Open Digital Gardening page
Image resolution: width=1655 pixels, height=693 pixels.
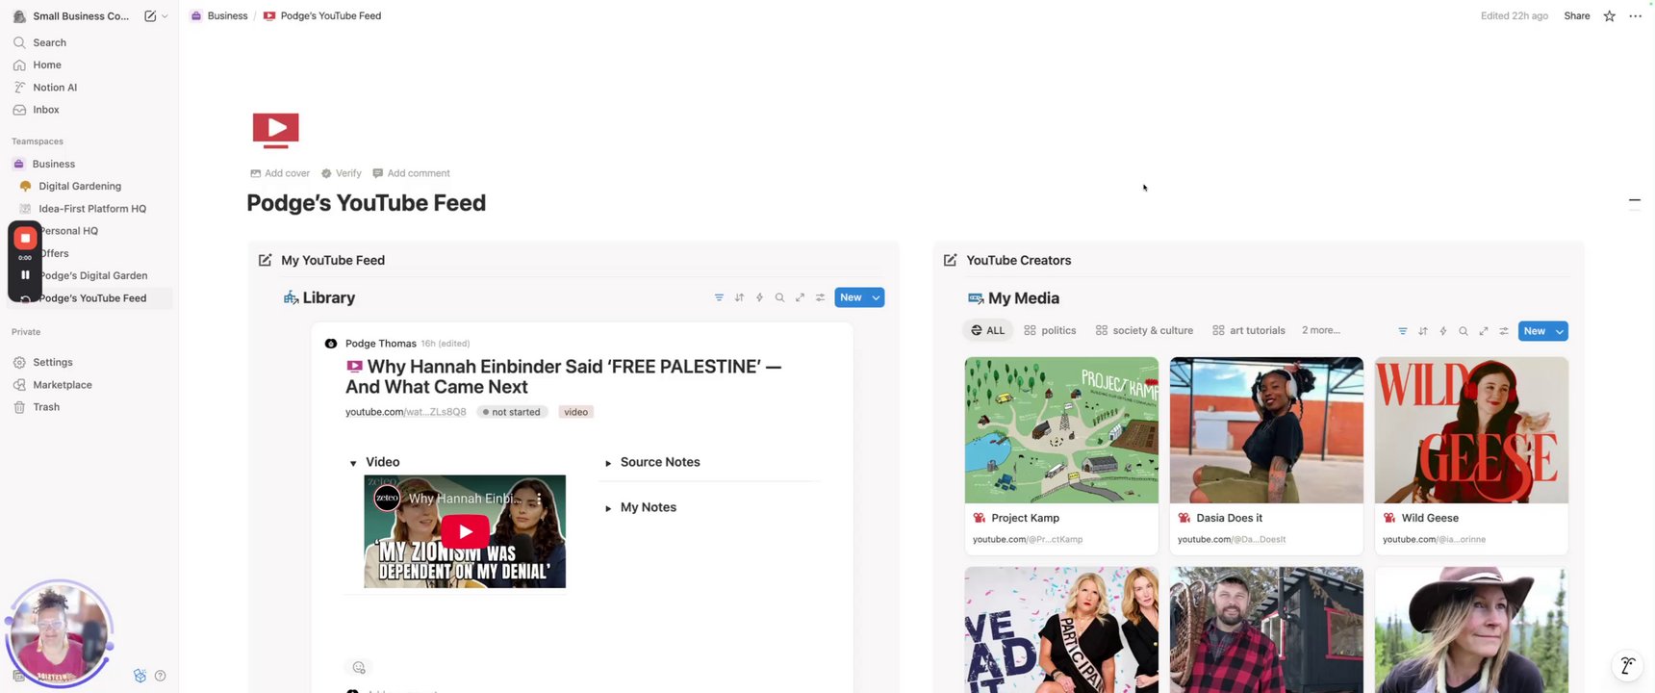[x=80, y=186]
